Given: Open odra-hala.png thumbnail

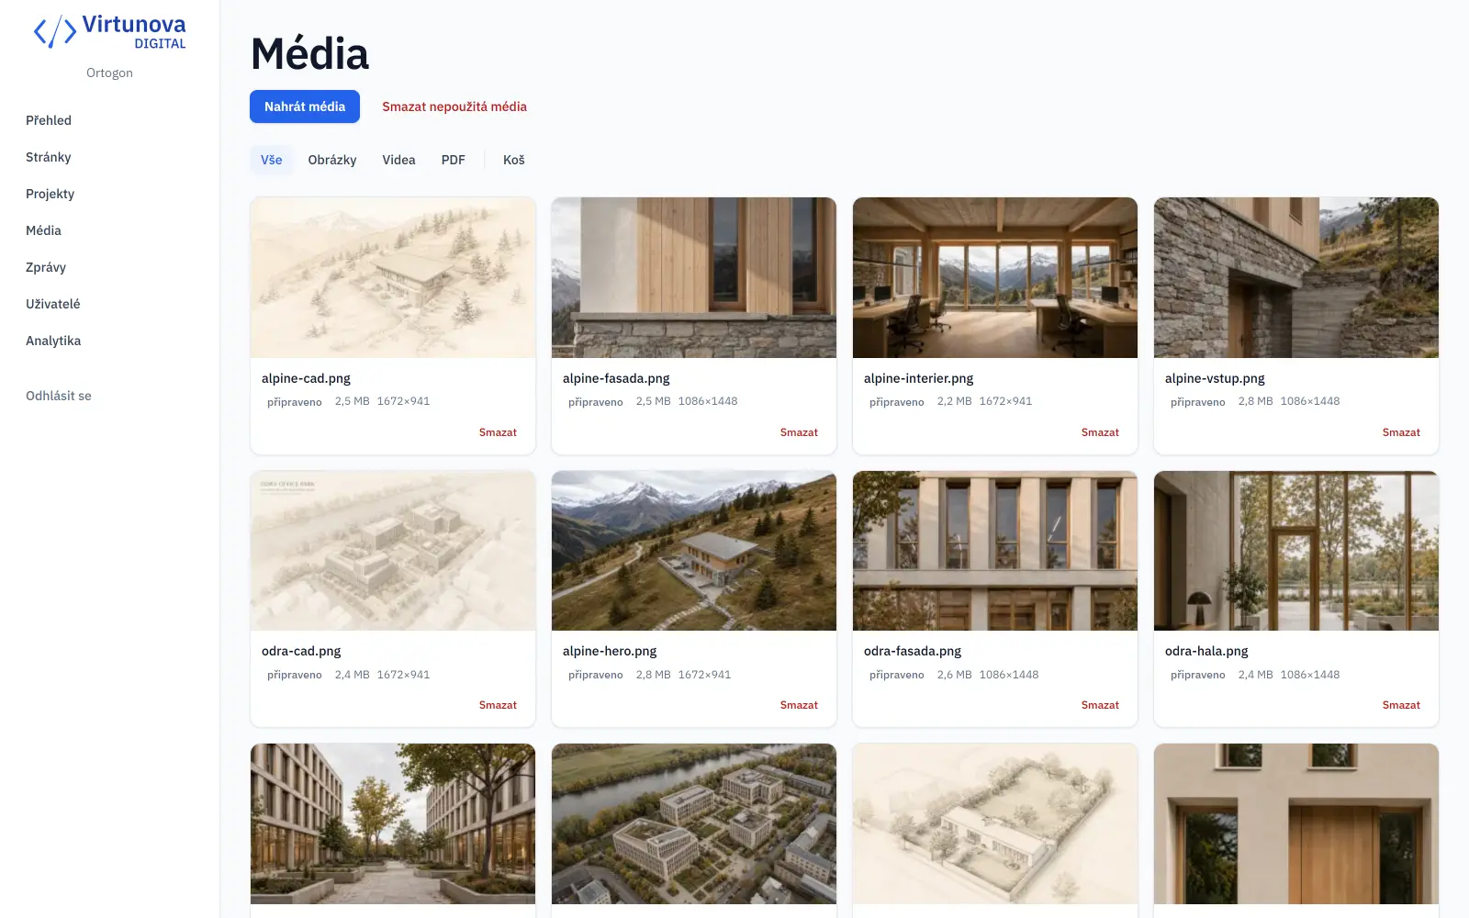Looking at the screenshot, I should pos(1296,551).
